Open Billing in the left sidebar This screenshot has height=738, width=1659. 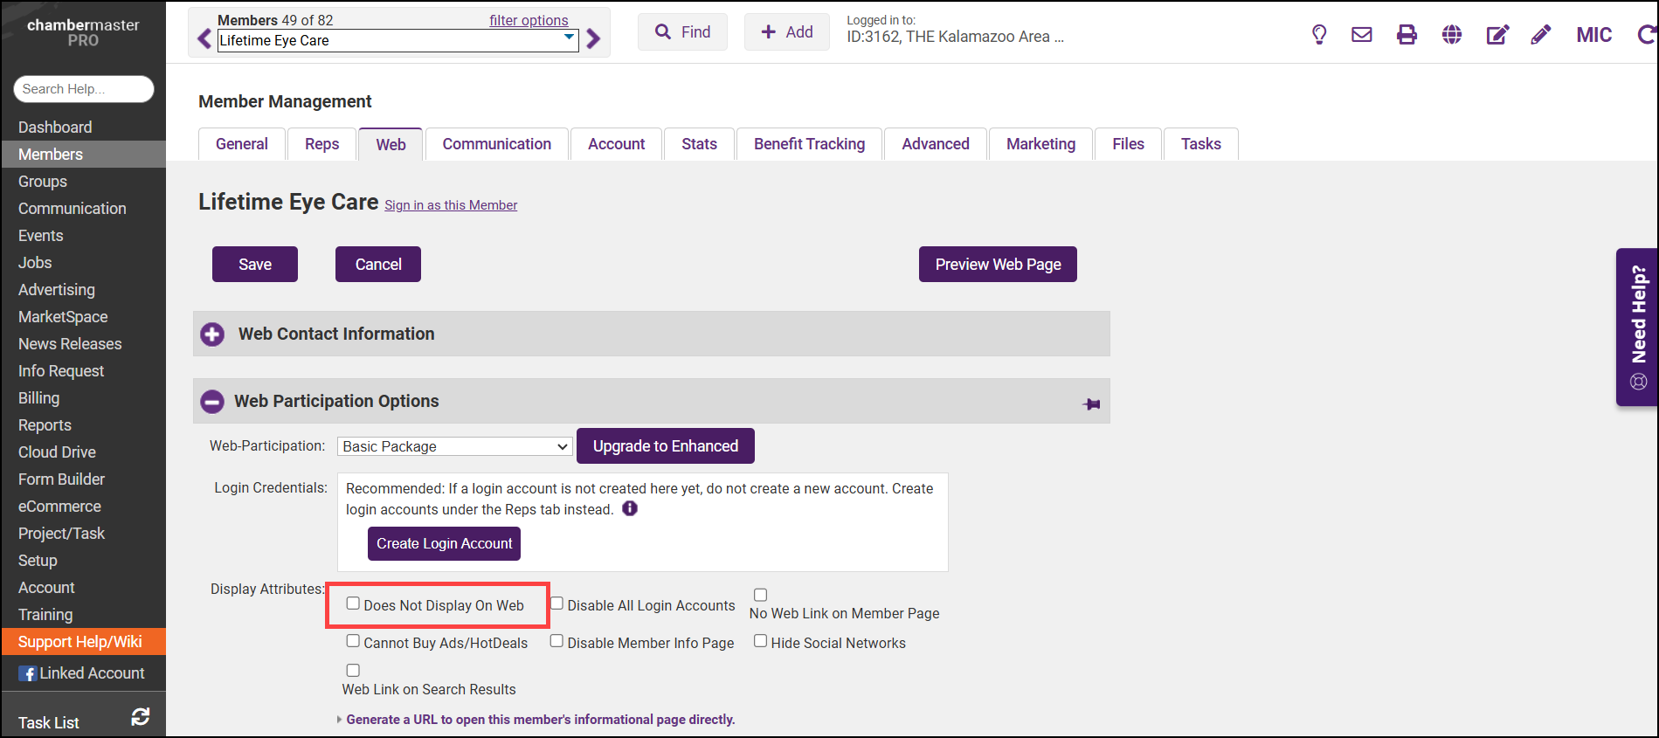click(39, 398)
